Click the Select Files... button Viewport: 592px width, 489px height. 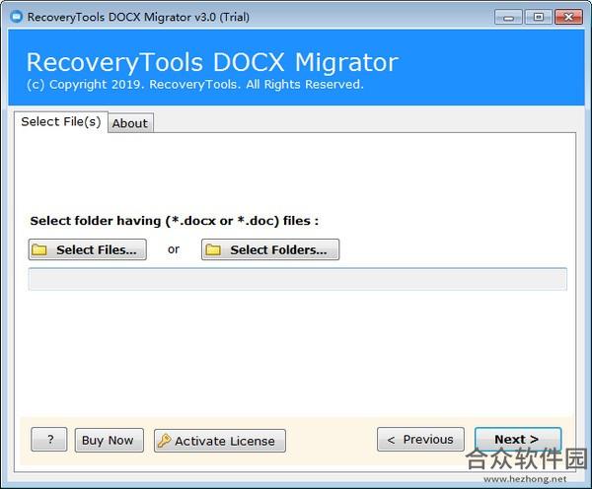(87, 249)
